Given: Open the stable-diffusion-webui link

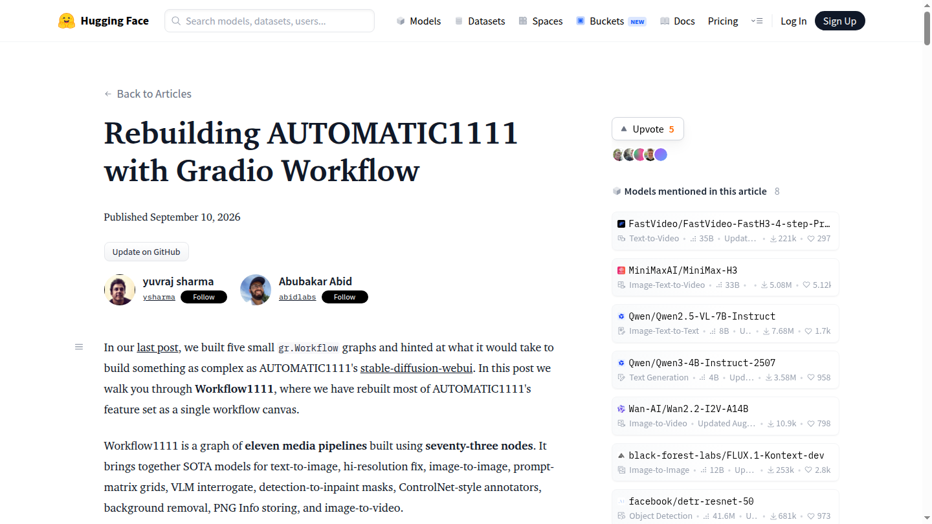Looking at the screenshot, I should (417, 368).
